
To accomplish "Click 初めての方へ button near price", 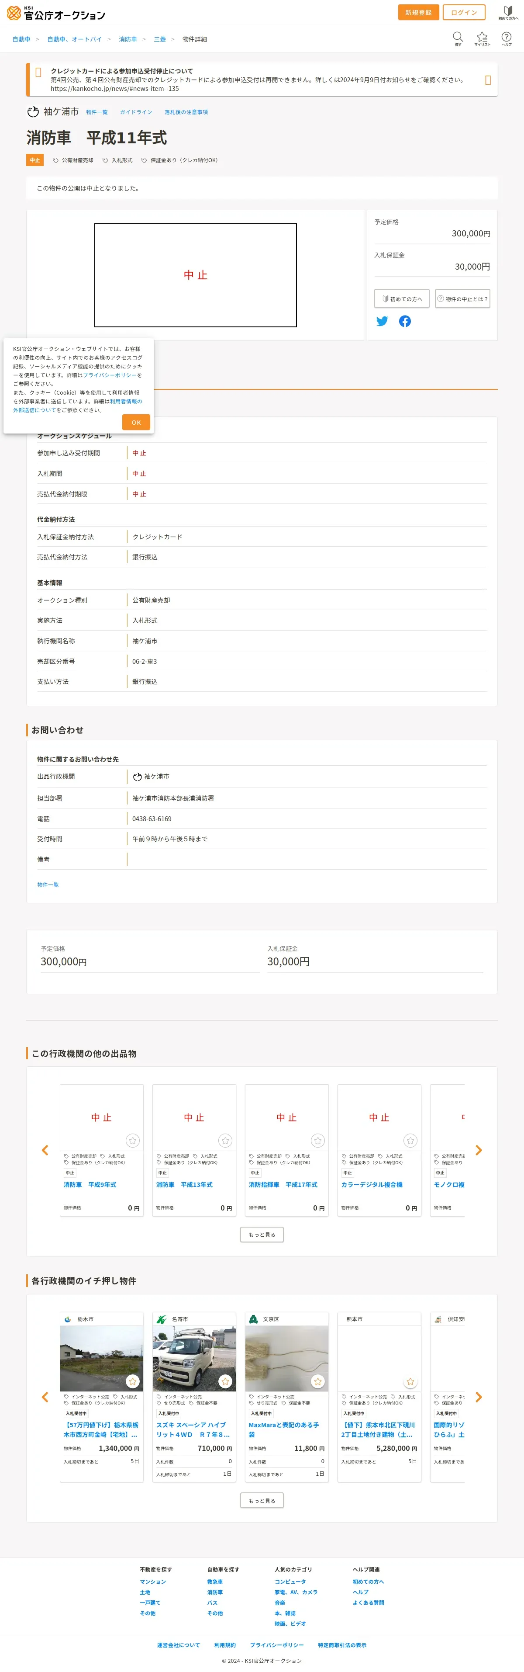I will [402, 298].
